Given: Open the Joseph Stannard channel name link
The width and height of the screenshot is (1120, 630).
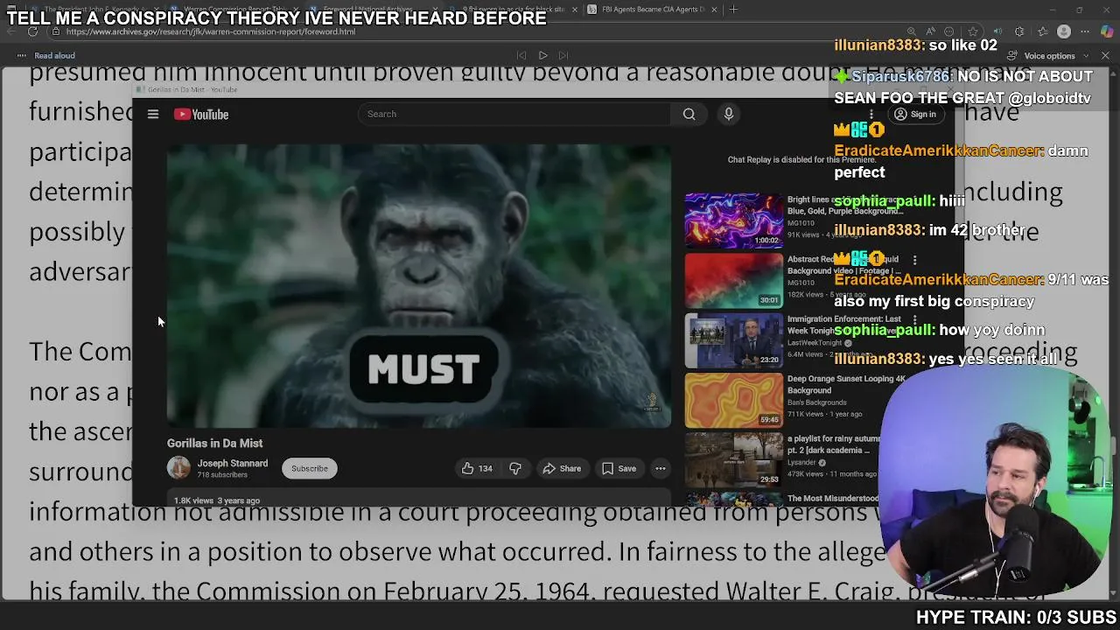Looking at the screenshot, I should point(233,463).
